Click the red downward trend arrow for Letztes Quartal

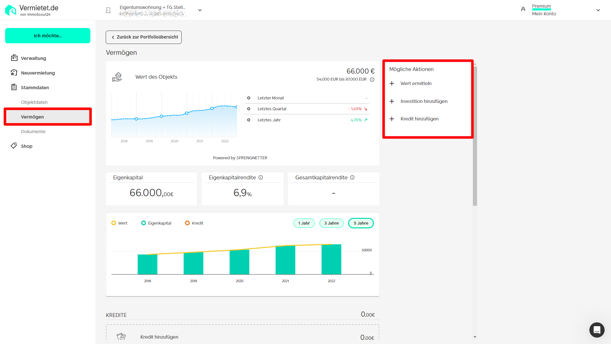point(366,109)
